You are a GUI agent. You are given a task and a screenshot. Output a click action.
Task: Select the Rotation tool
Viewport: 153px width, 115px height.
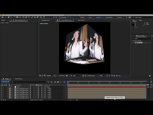pos(15,17)
